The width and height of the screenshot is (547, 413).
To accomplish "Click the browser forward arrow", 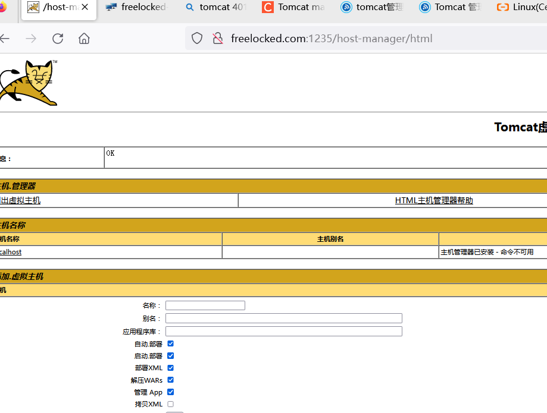I will [x=31, y=38].
